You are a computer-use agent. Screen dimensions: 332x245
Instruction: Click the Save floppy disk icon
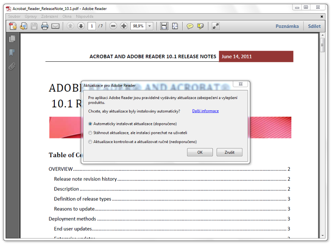point(34,26)
